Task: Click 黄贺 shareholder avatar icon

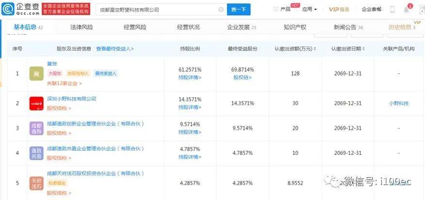Action: [36, 74]
